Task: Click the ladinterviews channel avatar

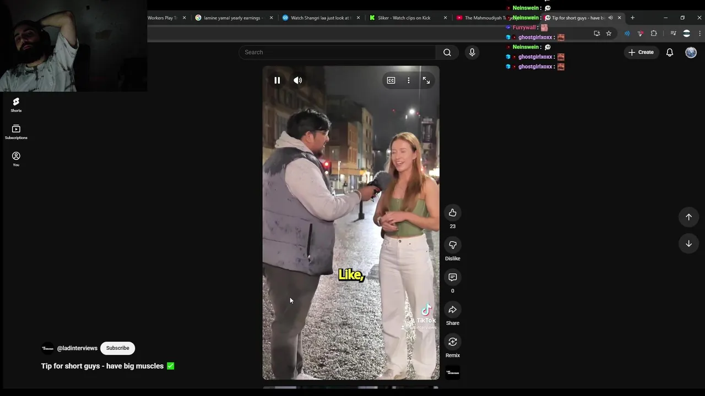Action: (48, 348)
